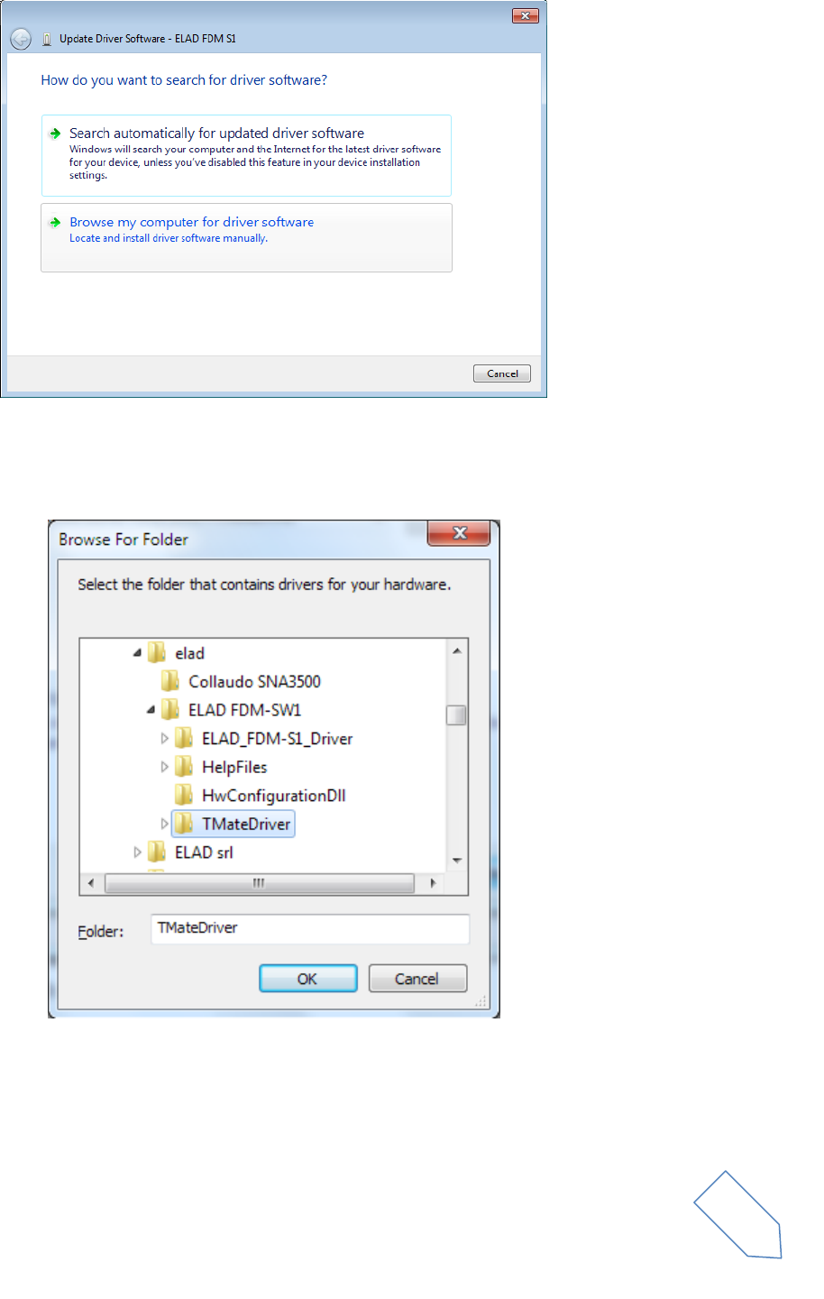The height and width of the screenshot is (1299, 824).
Task: Click the folder tree's vertical scrollbar down arrow
Action: (457, 861)
